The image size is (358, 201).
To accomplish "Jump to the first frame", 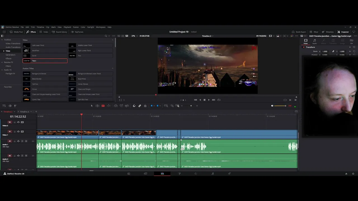I will [195, 100].
